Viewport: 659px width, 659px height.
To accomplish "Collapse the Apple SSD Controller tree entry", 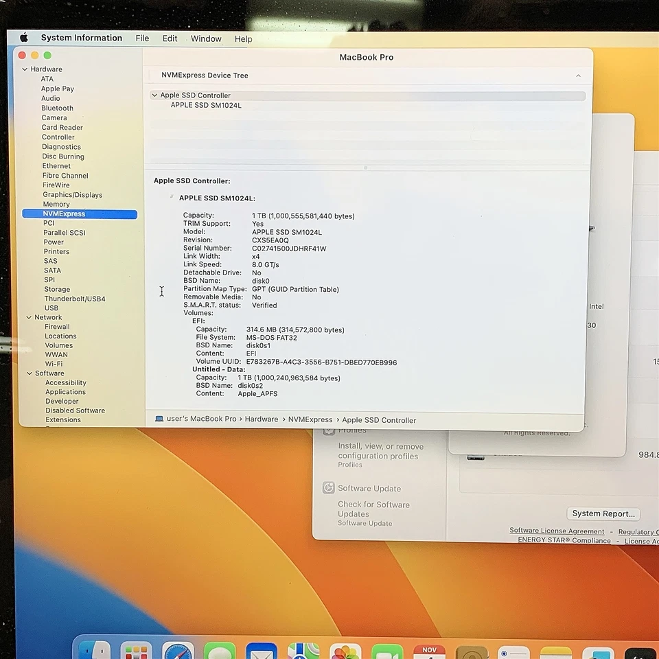I will point(155,95).
